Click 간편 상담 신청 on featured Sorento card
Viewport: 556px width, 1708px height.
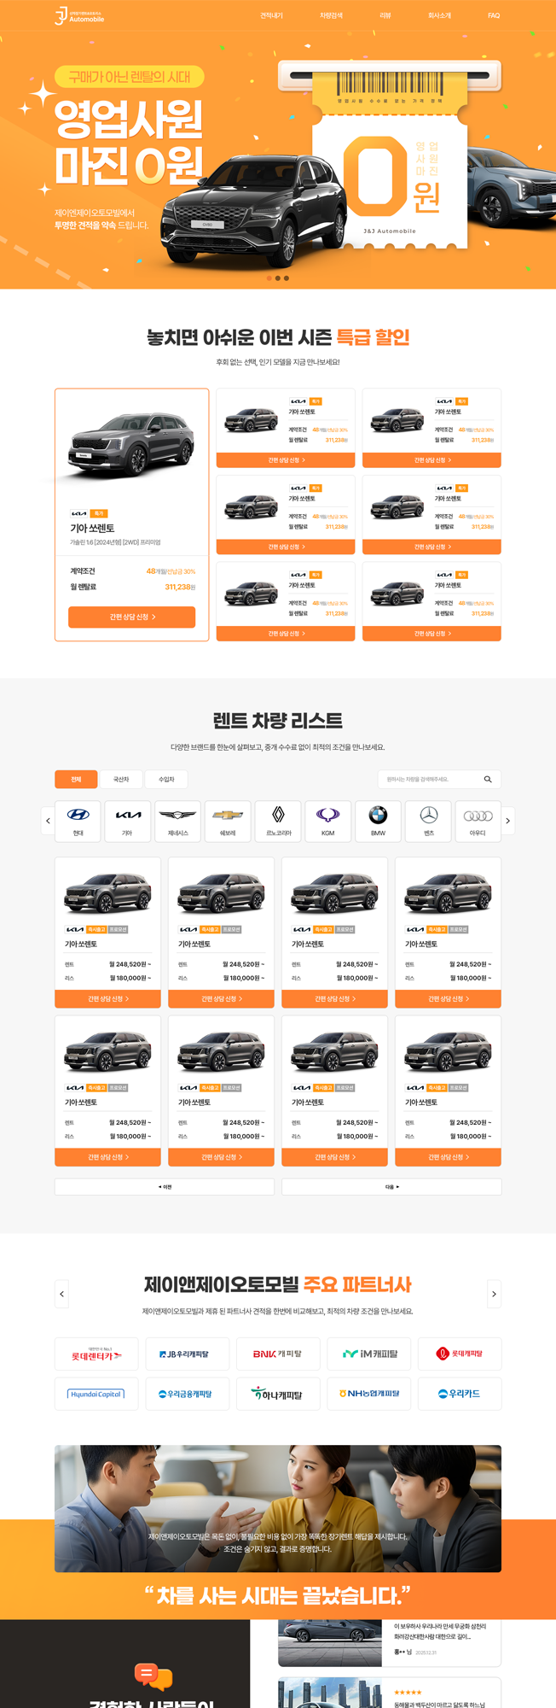click(x=132, y=617)
